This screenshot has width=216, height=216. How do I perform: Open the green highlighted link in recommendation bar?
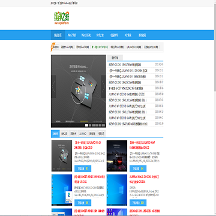[x=100, y=47]
